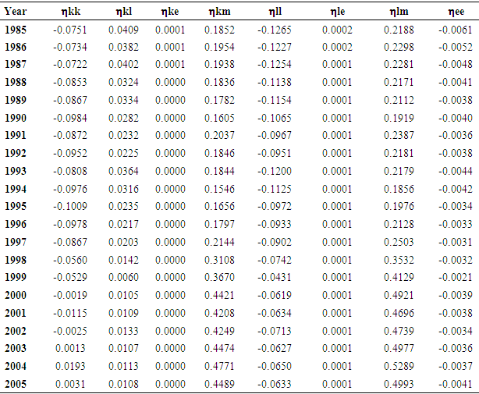This screenshot has width=479, height=394.
Task: Click the 1995 year row label
Action: pos(16,207)
